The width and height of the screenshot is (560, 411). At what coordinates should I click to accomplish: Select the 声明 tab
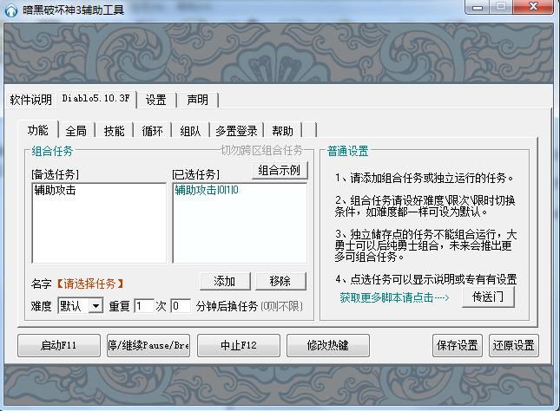(x=197, y=100)
